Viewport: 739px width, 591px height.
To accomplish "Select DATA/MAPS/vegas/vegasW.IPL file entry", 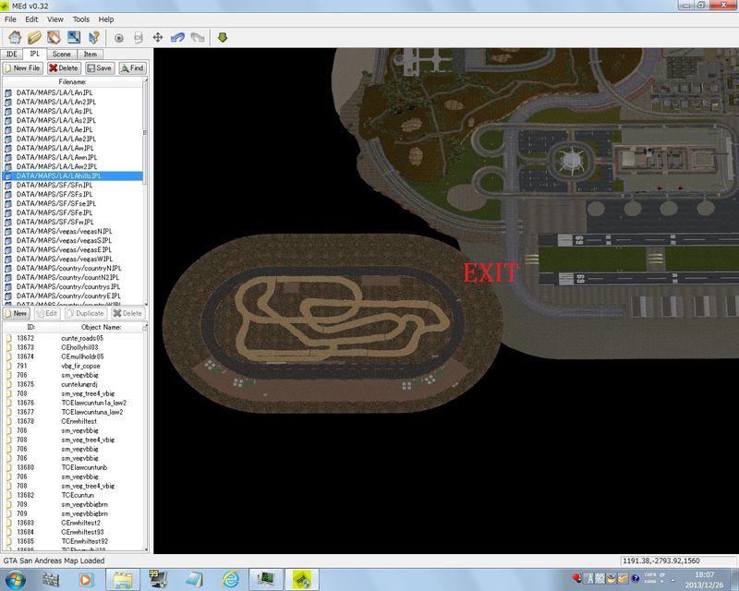I will click(73, 259).
